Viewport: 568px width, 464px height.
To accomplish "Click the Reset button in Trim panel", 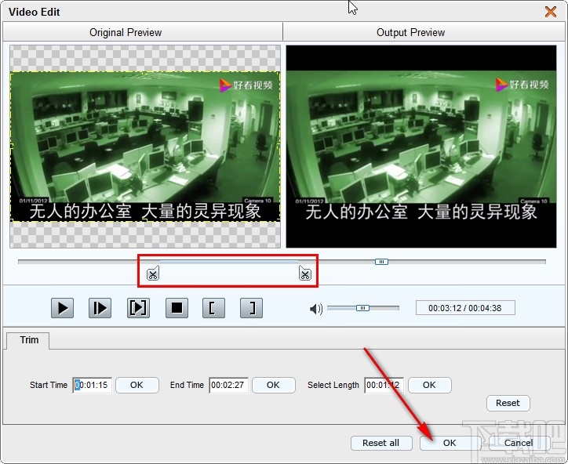I will click(x=508, y=403).
